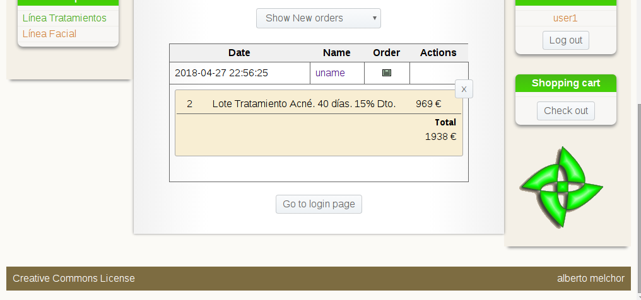Click the Shopping cart panel header
Viewport: 641px width, 300px height.
(565, 83)
